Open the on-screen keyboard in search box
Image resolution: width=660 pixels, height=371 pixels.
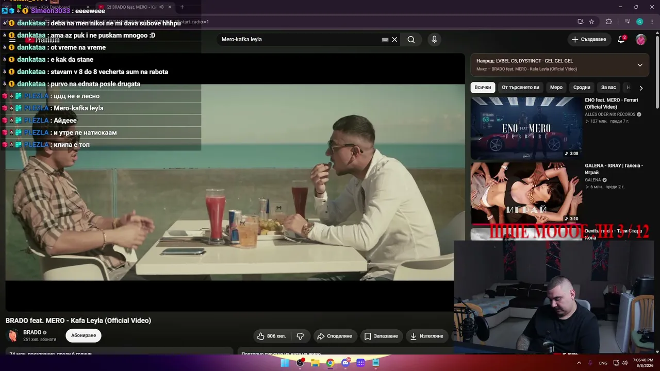point(385,40)
